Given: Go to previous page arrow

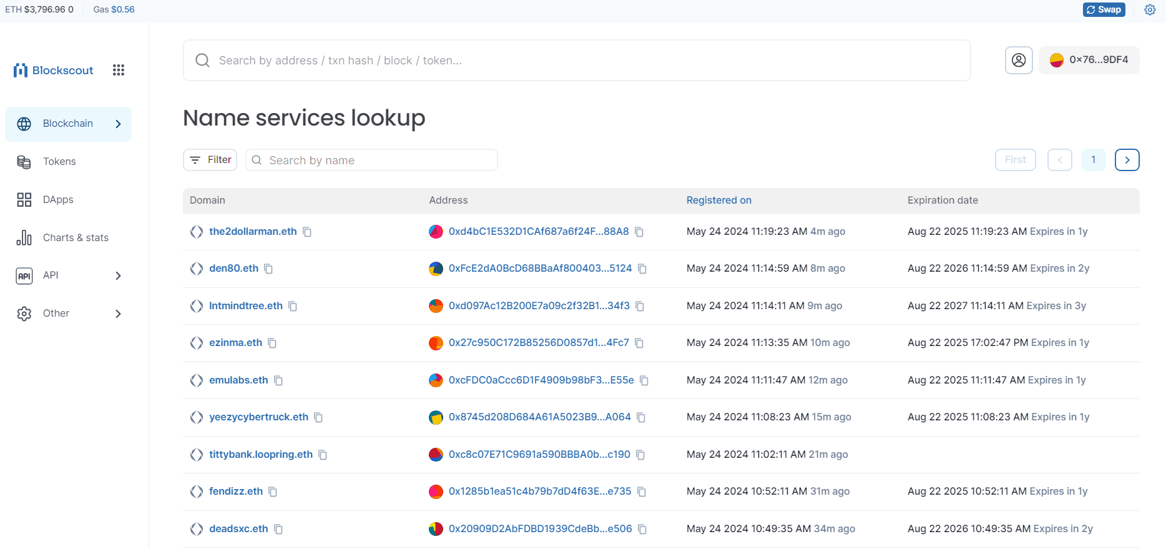Looking at the screenshot, I should (1060, 160).
